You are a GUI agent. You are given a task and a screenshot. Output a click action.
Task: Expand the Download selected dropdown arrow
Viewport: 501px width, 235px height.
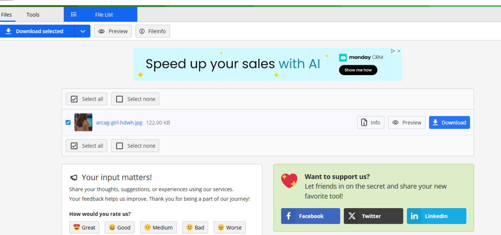(83, 31)
